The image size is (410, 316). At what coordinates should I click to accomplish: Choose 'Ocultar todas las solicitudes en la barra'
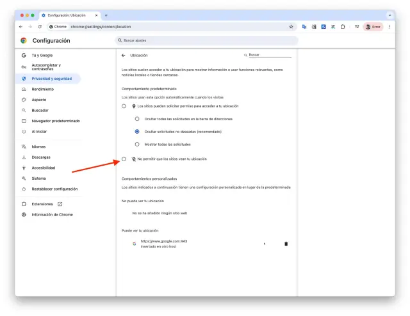(136, 119)
